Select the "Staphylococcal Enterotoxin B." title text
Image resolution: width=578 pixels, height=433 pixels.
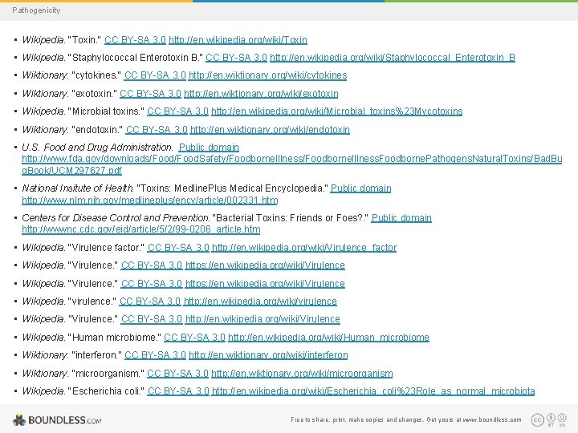136,58
